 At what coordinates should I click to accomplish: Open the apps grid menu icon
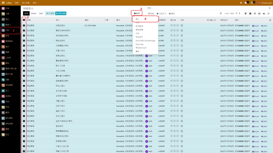3,3
